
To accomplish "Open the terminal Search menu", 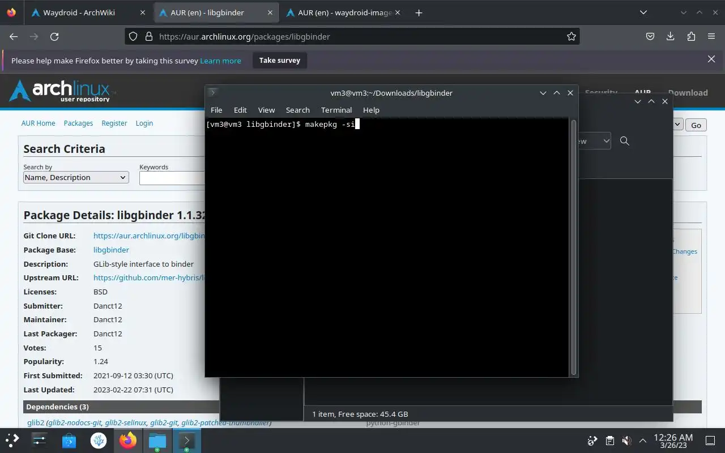I will pos(297,110).
